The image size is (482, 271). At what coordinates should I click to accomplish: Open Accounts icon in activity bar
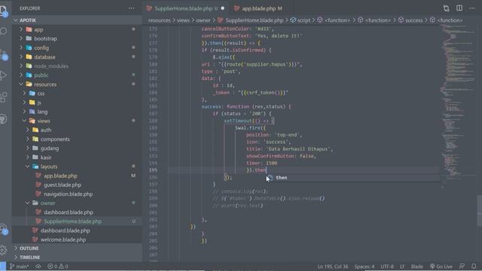(4, 229)
